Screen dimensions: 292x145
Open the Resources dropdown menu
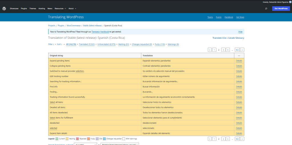(60, 9)
